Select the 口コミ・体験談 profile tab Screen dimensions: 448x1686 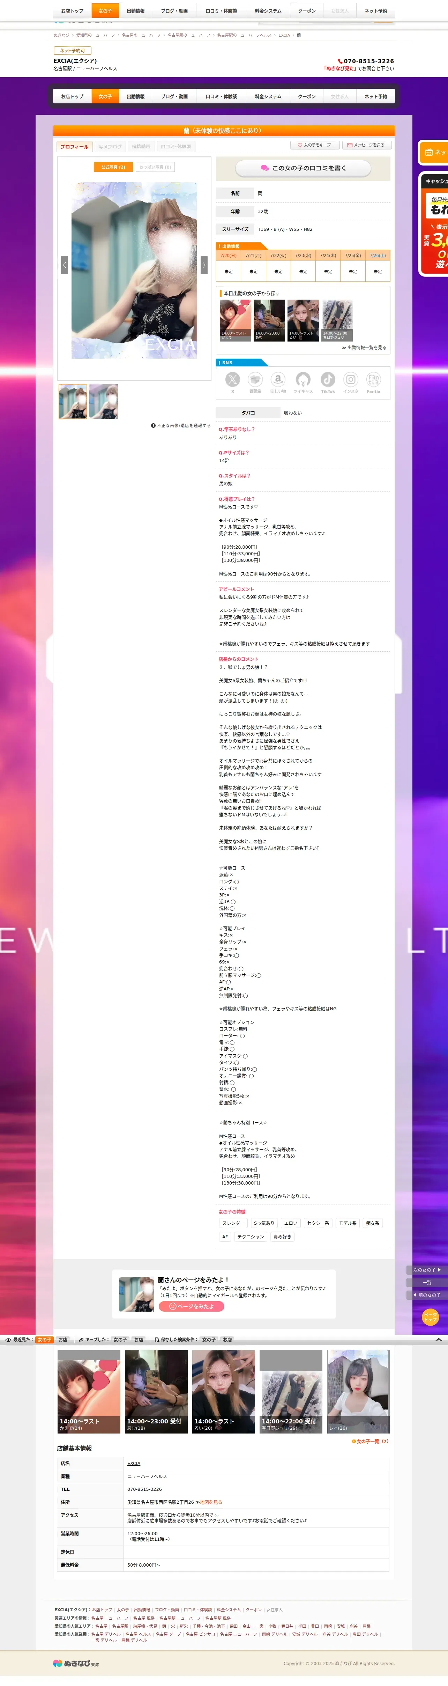[x=176, y=147]
